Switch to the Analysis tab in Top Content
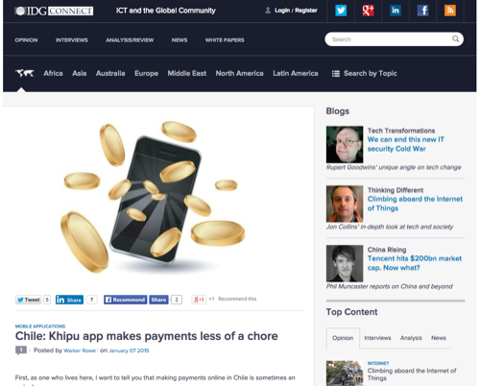The image size is (480, 386). (x=411, y=338)
